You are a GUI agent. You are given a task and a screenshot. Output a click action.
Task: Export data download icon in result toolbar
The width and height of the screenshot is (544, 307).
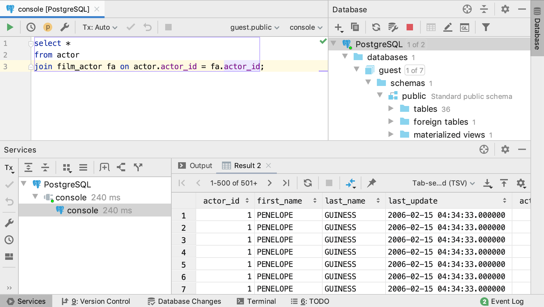pos(488,183)
